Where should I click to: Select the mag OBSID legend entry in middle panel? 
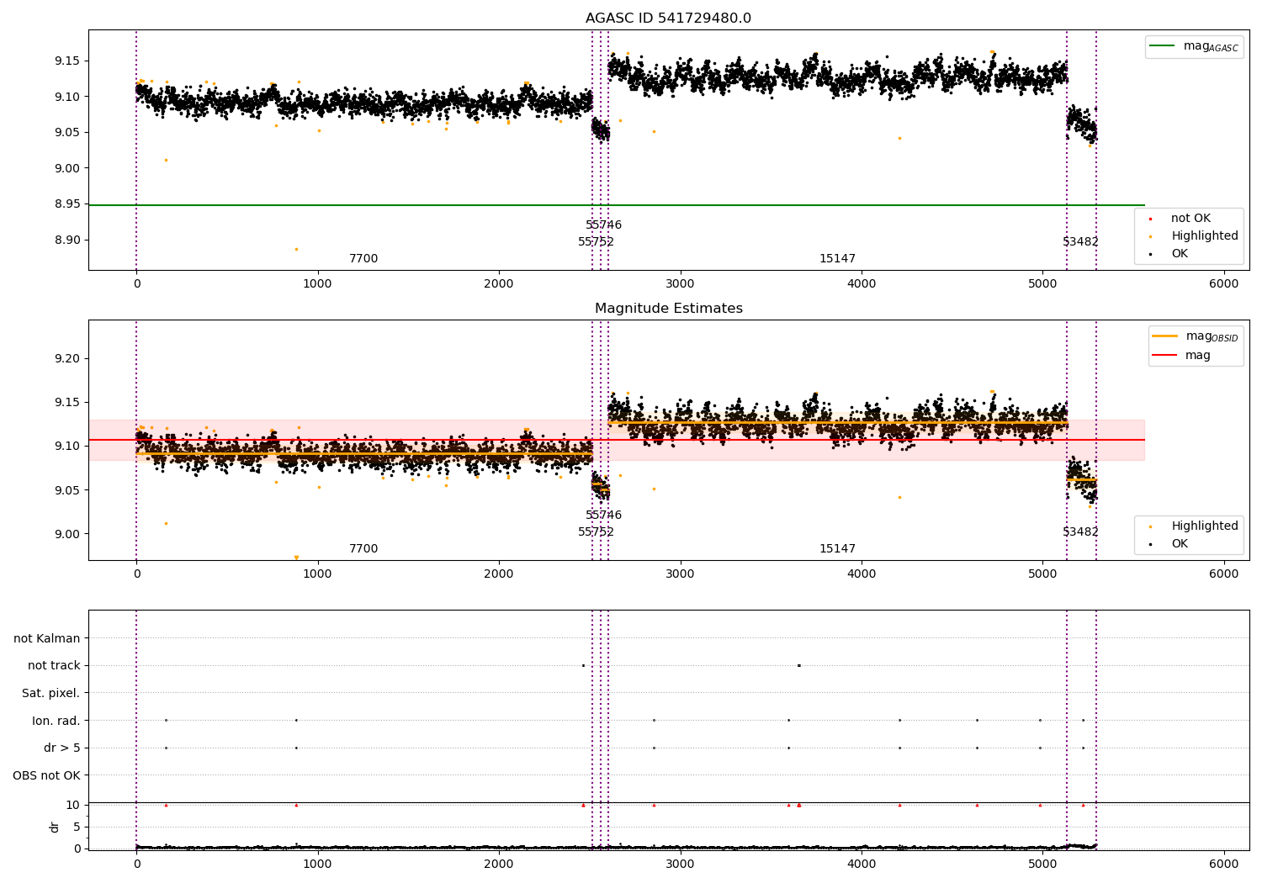pos(1196,336)
